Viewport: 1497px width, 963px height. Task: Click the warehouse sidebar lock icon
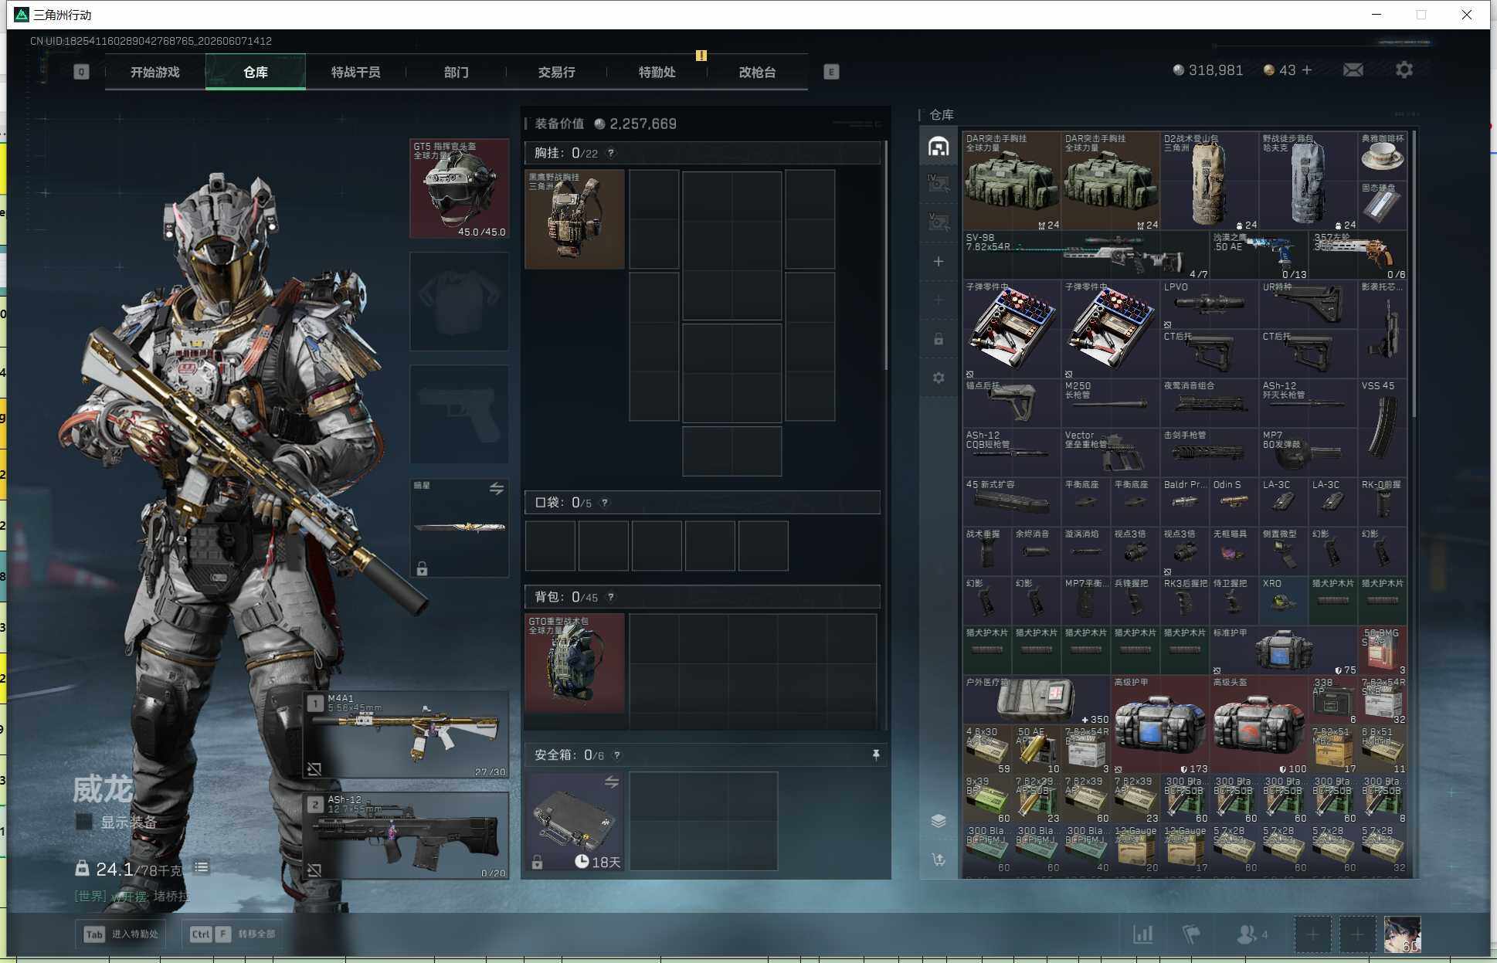[939, 339]
